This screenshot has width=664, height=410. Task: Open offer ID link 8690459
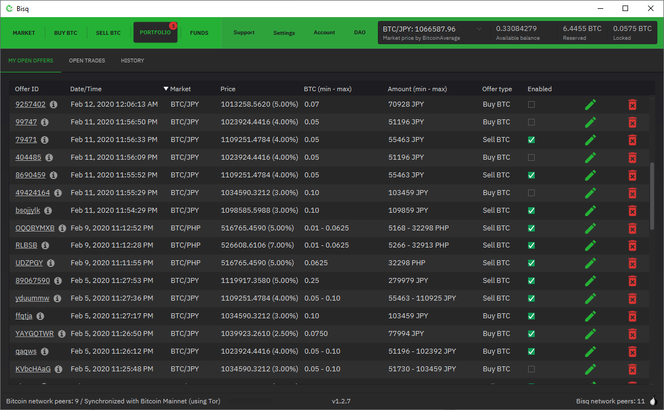(x=30, y=175)
